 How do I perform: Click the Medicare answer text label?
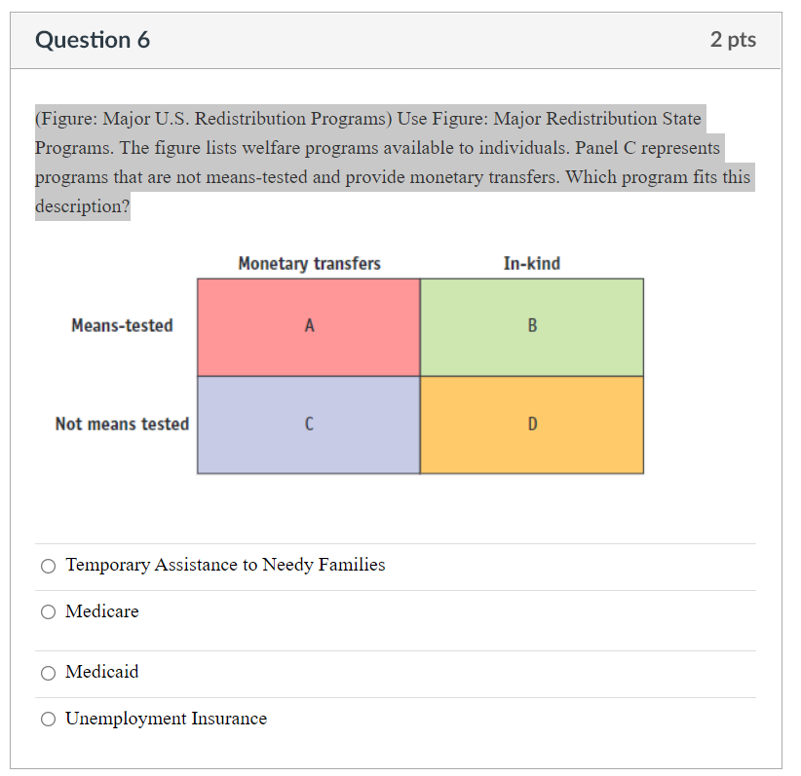[x=101, y=611]
